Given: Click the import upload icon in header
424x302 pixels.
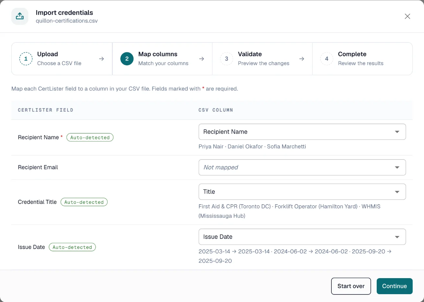Looking at the screenshot, I should click(x=20, y=16).
